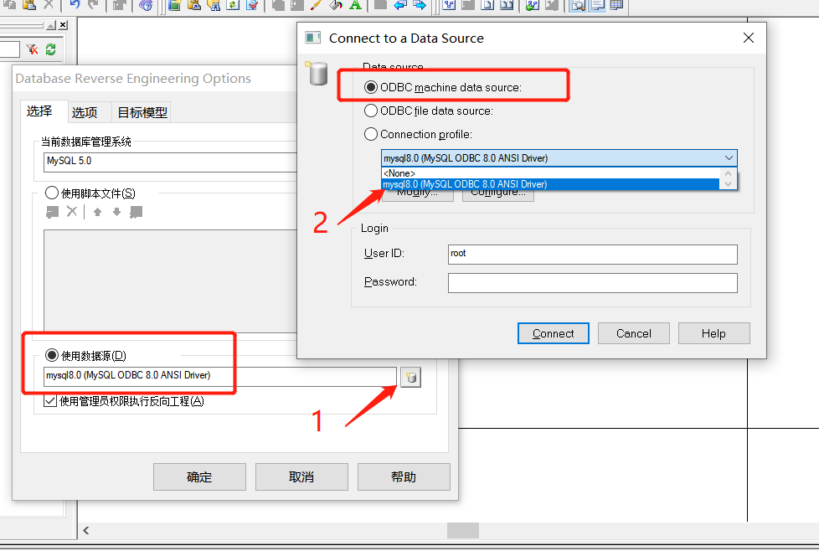
Task: Click the binoculars find icon in toolbar
Action: coord(214,5)
